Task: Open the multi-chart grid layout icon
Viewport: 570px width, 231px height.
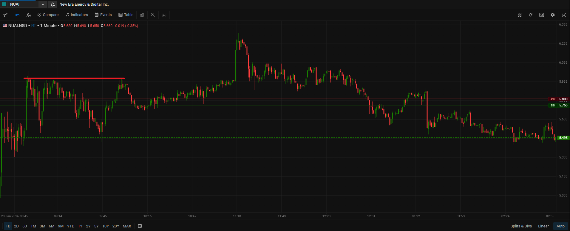Action: point(520,15)
